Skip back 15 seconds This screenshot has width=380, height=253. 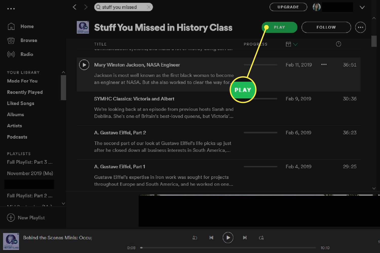[195, 238]
